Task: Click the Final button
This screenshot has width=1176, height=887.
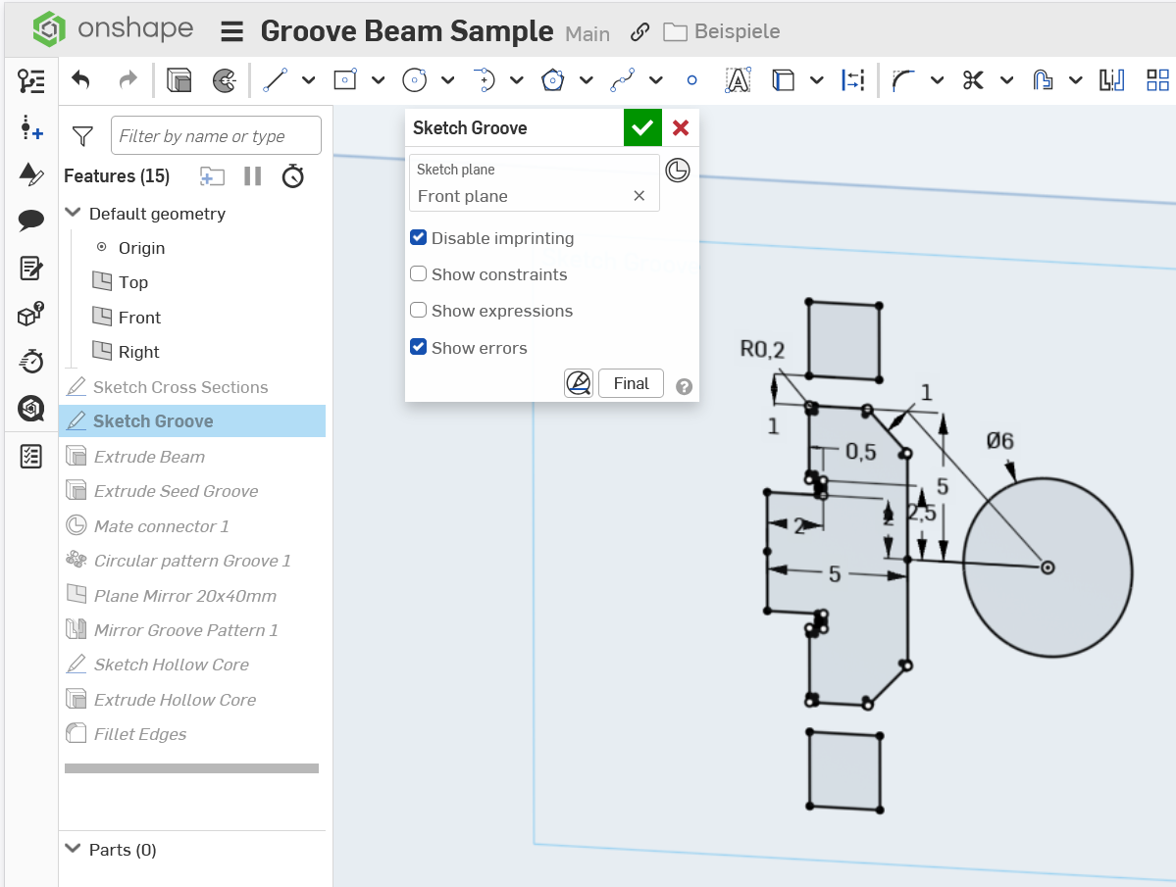Action: tap(631, 383)
